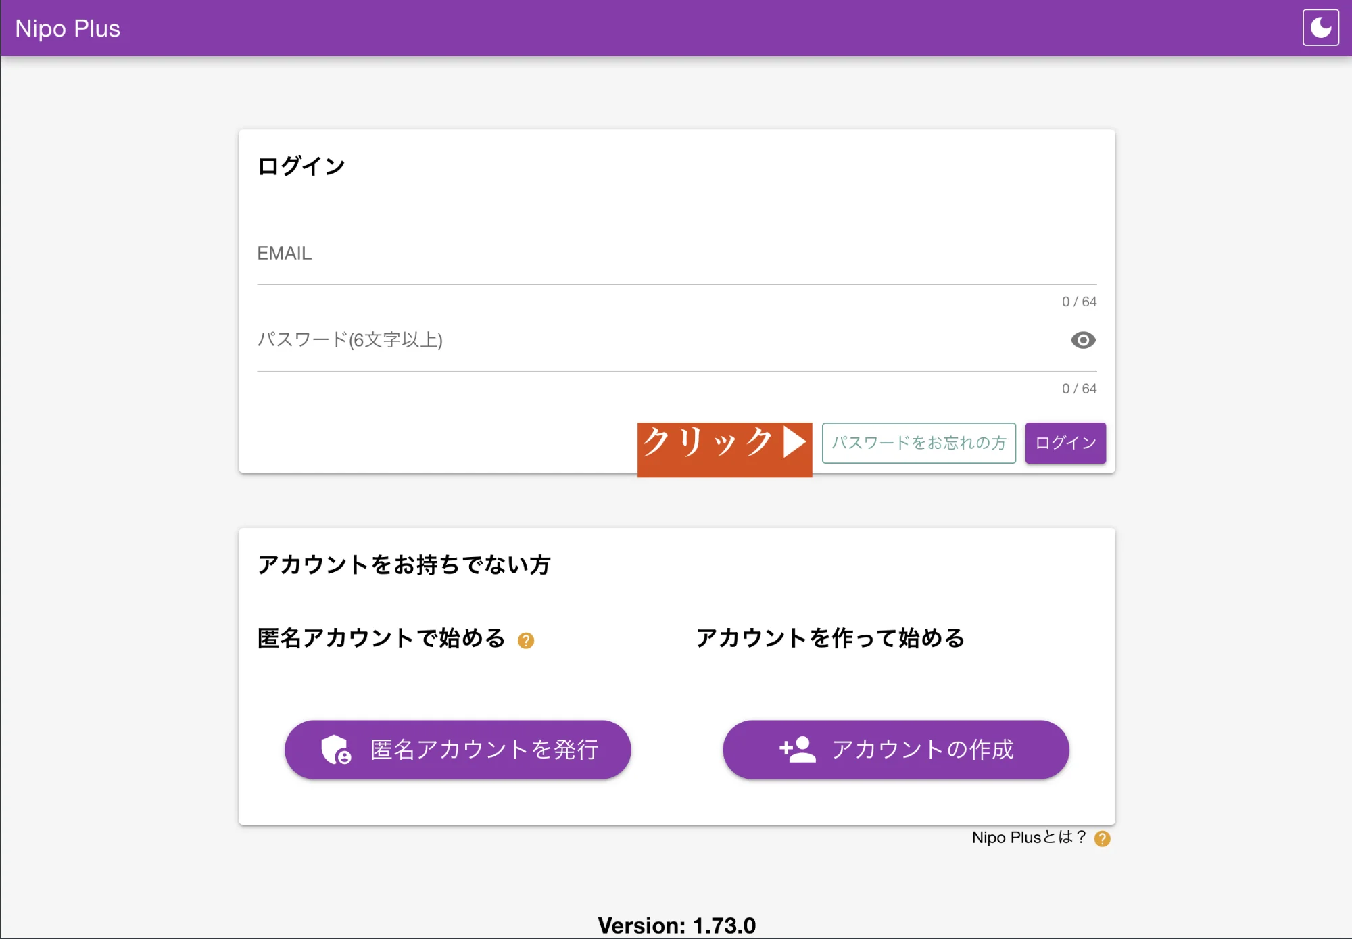Click the ログイン card heading
Viewport: 1352px width, 939px height.
click(x=301, y=166)
